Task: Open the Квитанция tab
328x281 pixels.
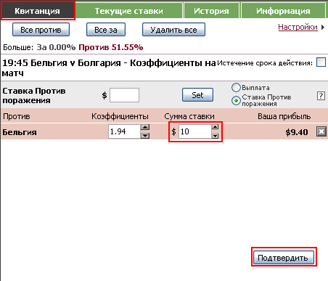Action: pyautogui.click(x=38, y=11)
